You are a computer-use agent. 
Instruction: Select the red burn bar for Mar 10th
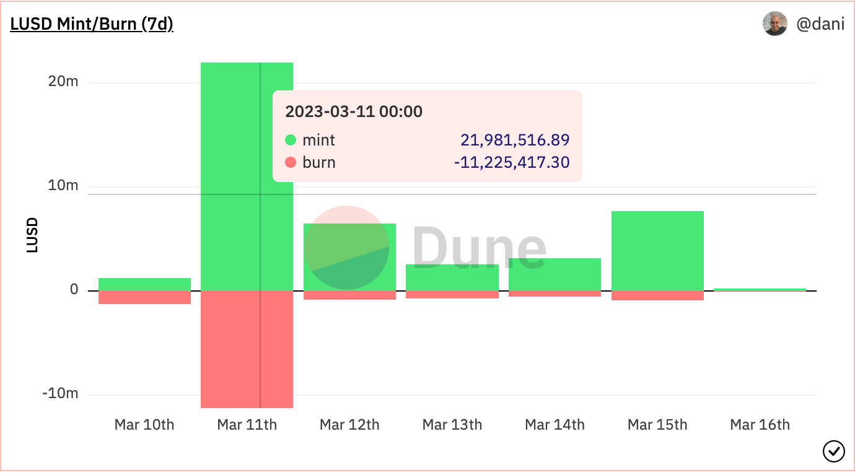pos(144,297)
